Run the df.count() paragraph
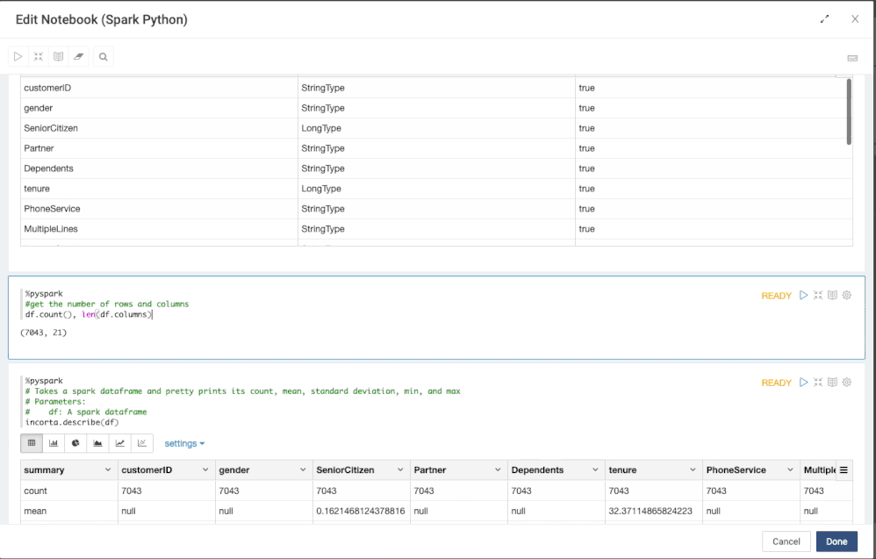 803,296
